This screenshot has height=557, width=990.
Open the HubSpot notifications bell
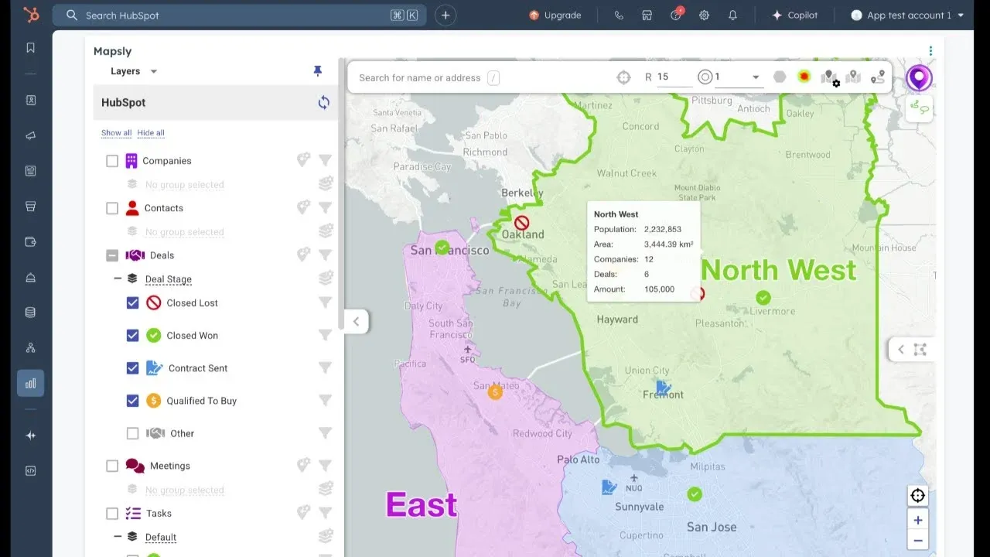tap(732, 15)
